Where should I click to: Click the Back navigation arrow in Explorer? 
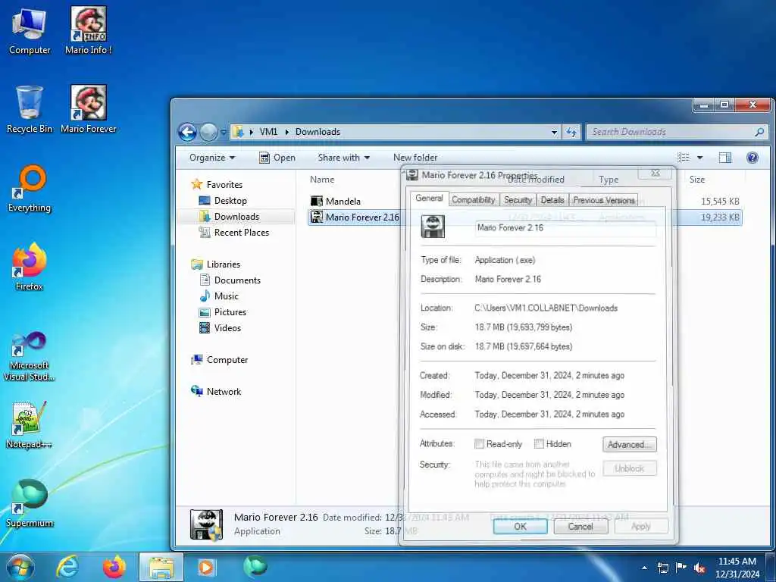[x=188, y=132]
